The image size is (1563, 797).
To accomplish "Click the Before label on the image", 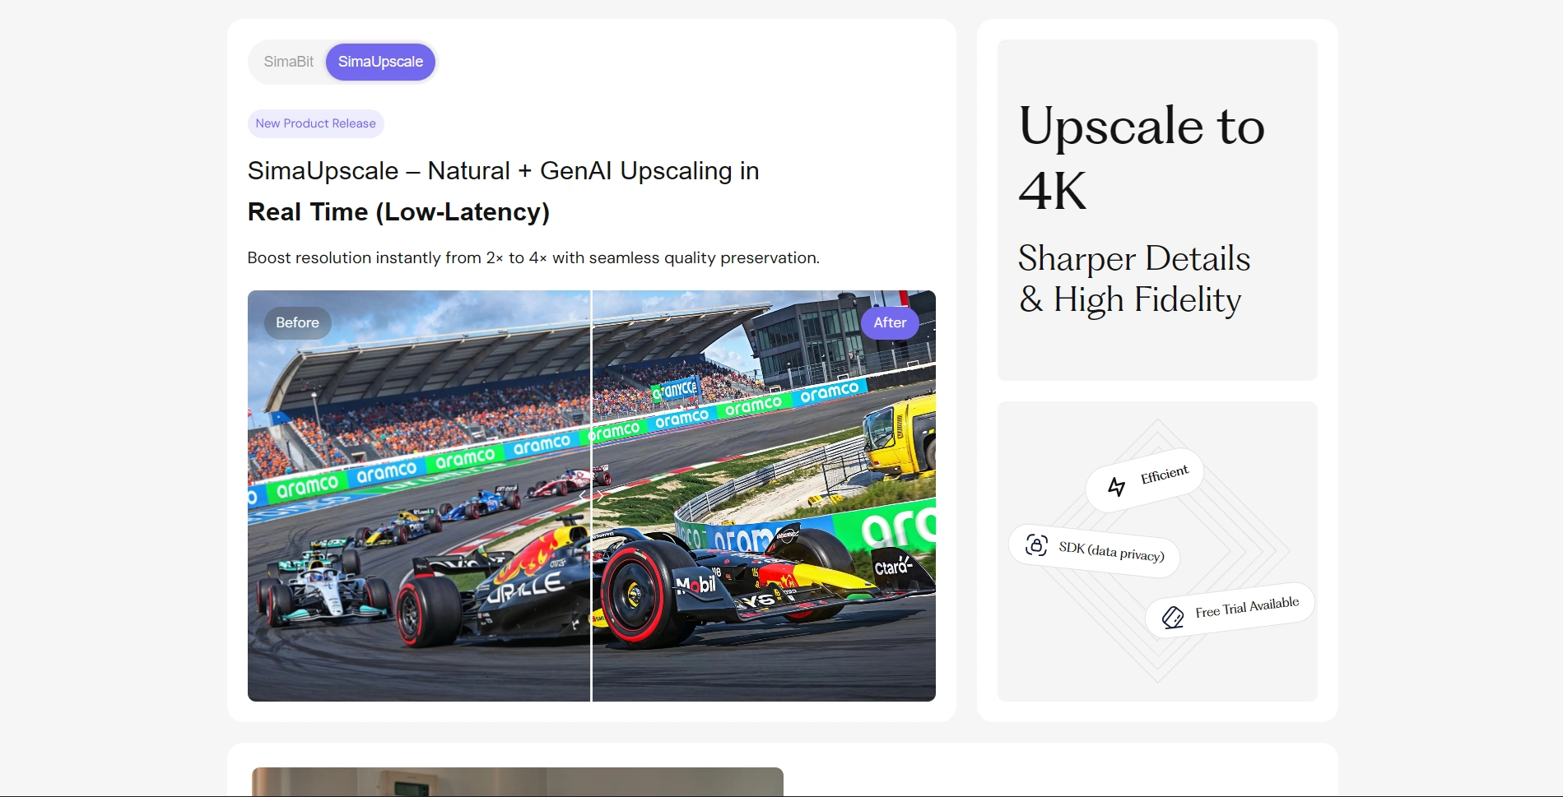I will click(297, 322).
